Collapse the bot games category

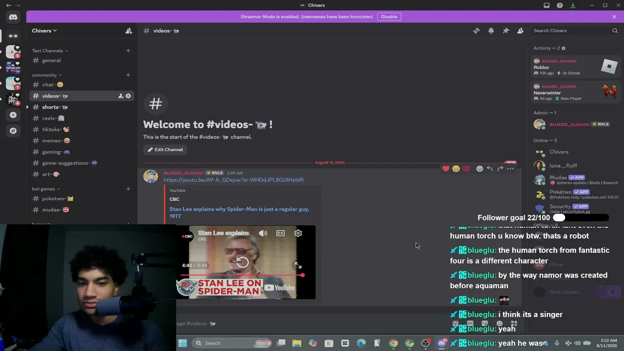point(46,189)
